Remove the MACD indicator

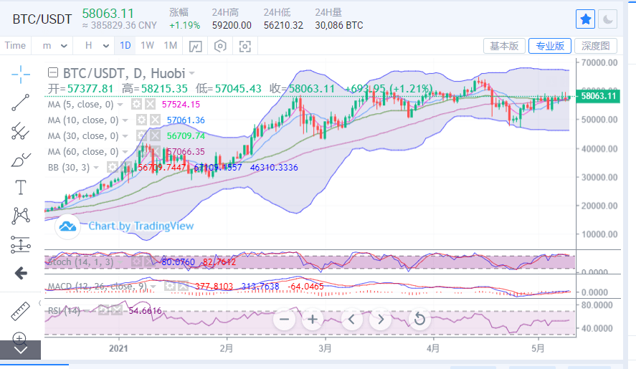tap(183, 287)
